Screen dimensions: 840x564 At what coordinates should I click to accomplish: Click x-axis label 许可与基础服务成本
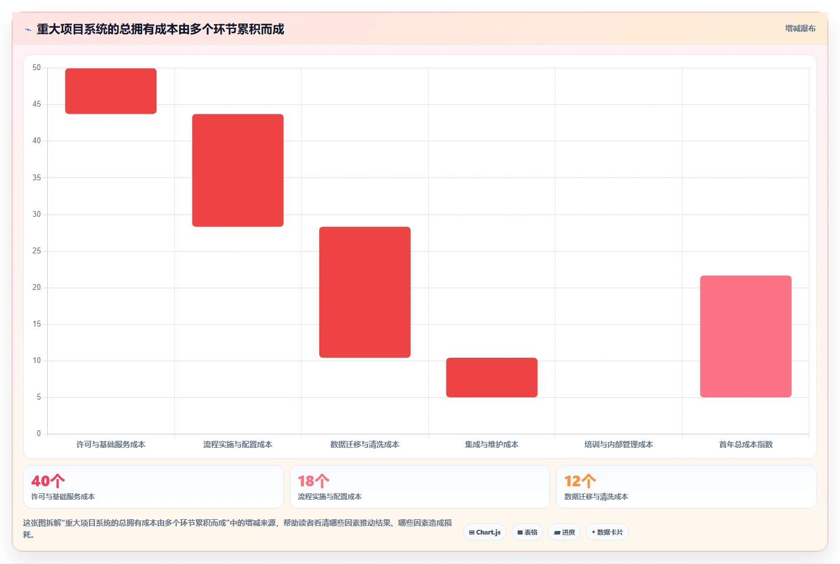(111, 444)
